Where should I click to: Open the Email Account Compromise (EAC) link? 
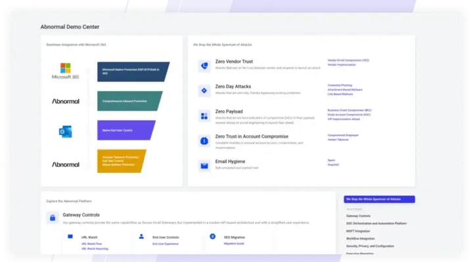(349, 115)
